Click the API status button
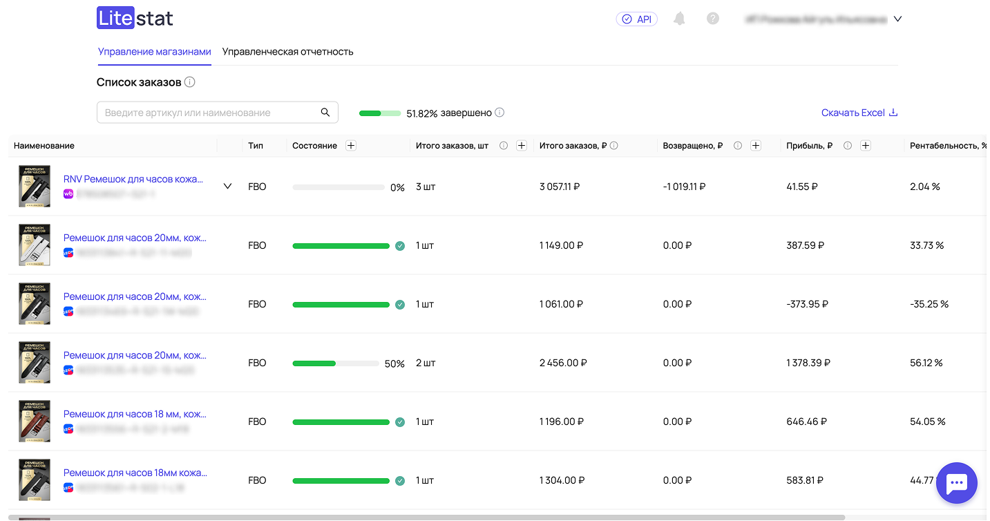 pos(636,19)
